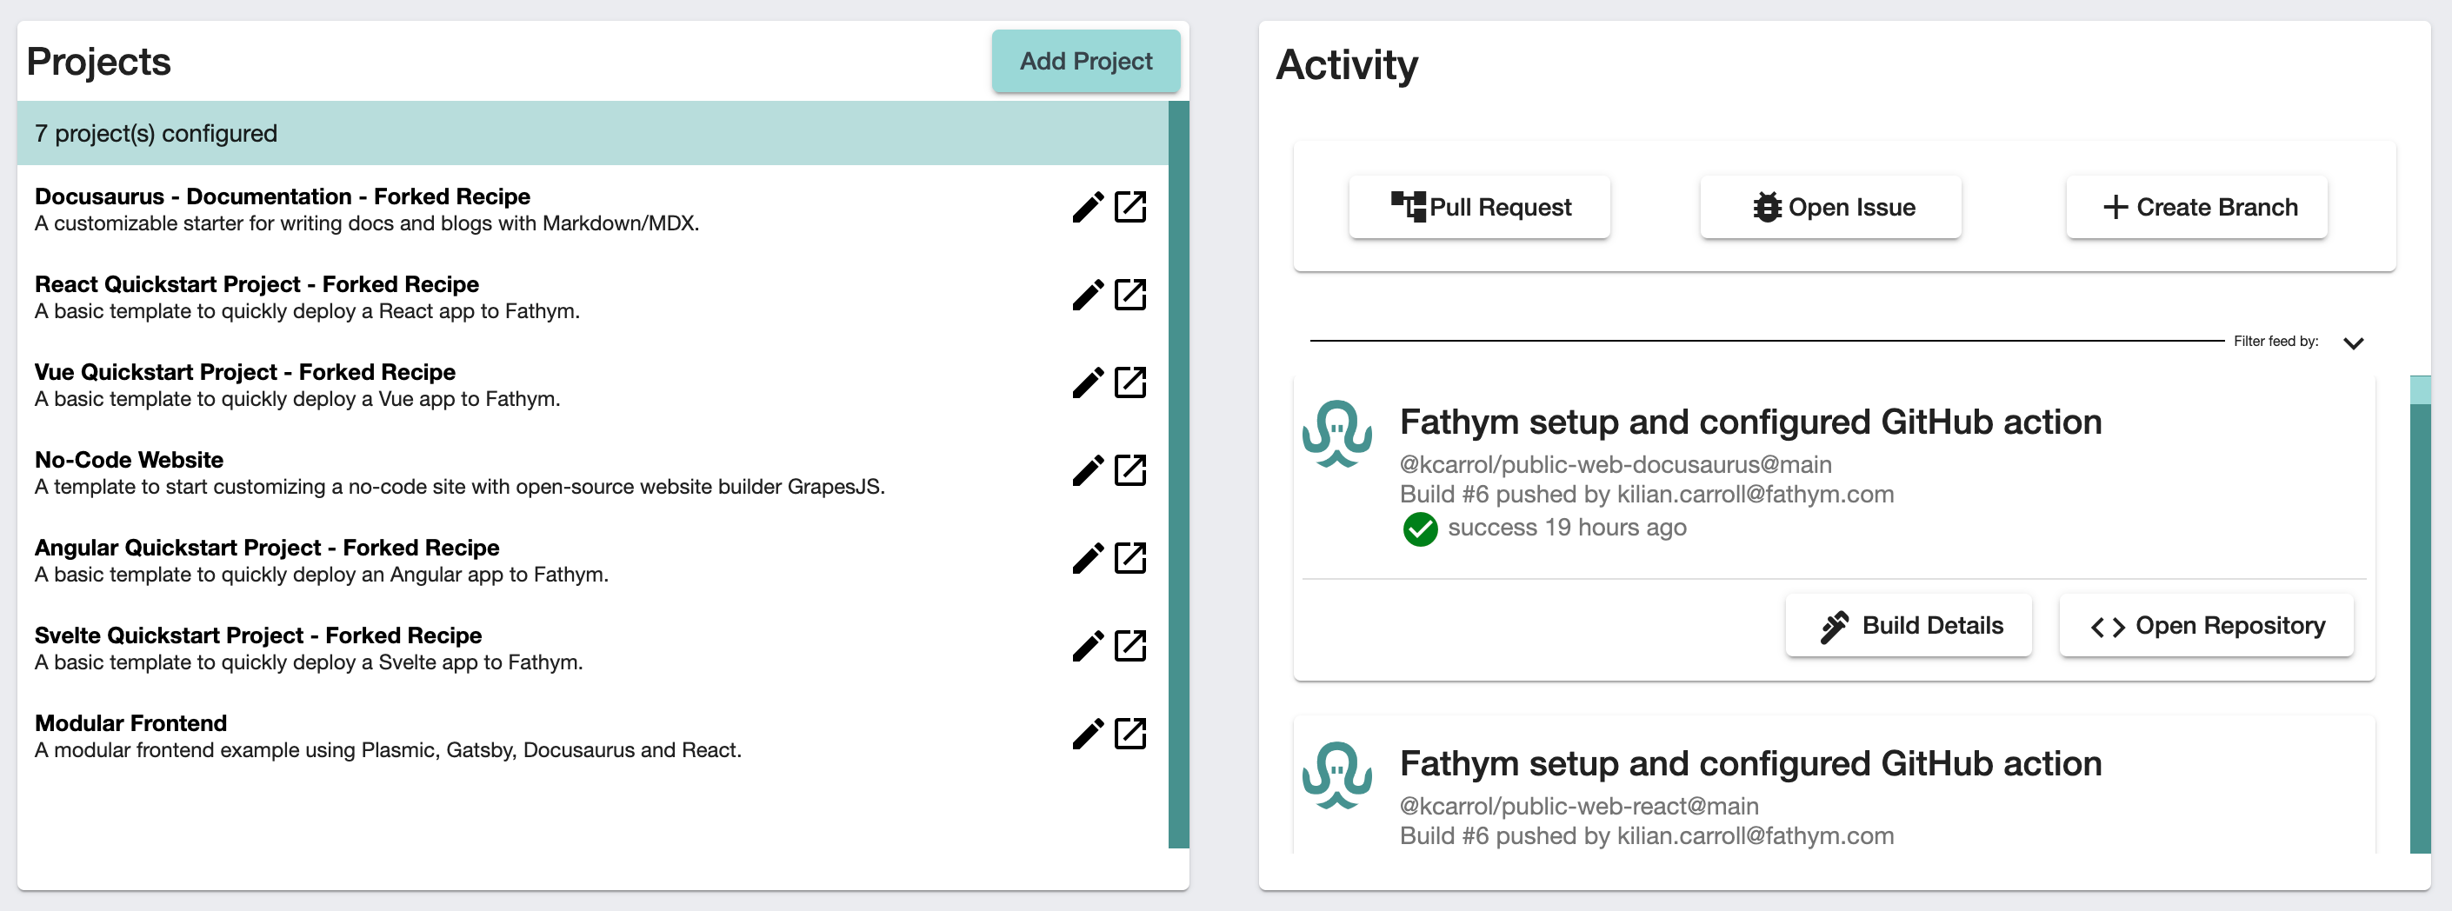
Task: Click the Fathym octopus logo for docusaurus build
Action: pos(1336,434)
